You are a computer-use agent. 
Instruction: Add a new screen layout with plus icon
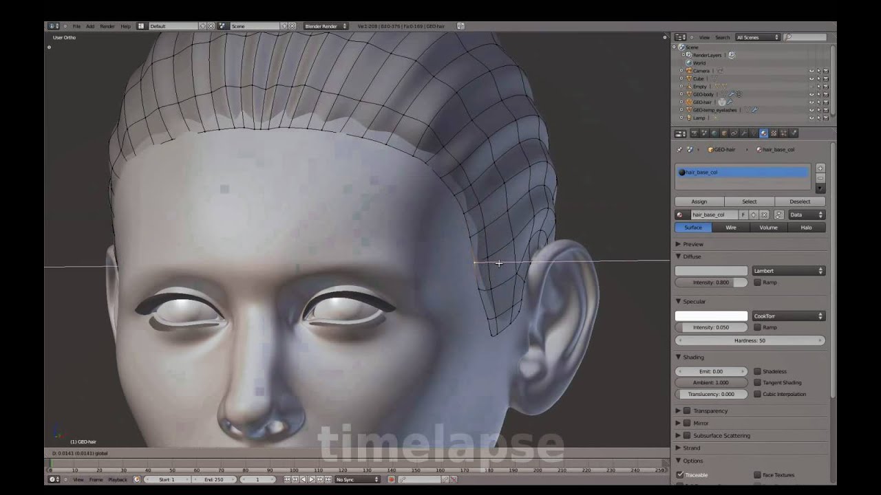pos(202,26)
